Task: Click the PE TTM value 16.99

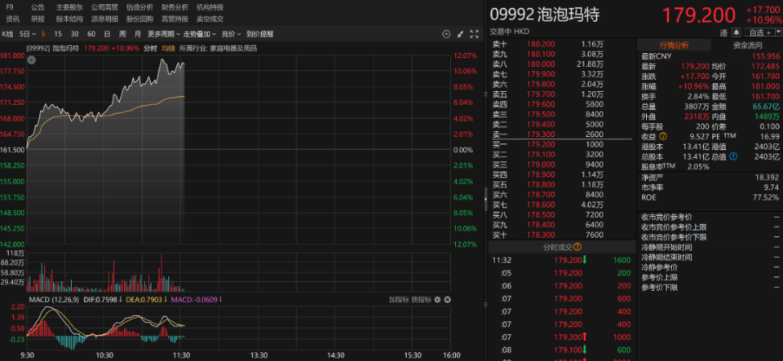Action: 771,136
